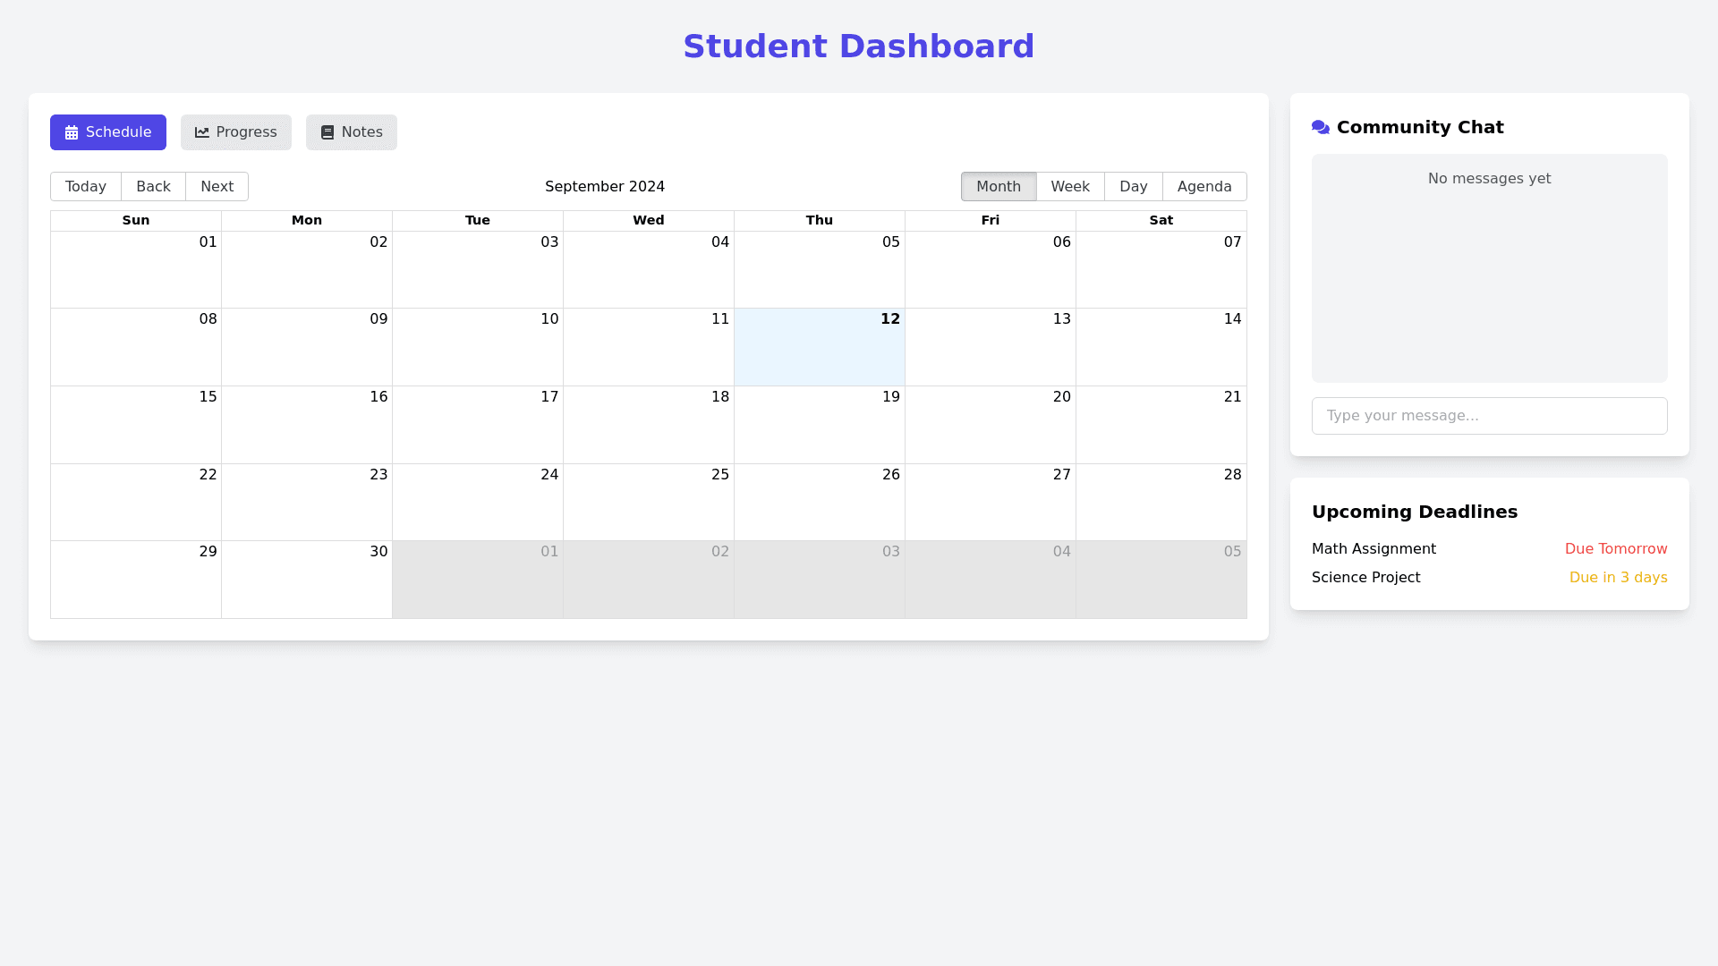This screenshot has height=966, width=1718.
Task: Click the Community Chat speech bubbles icon
Action: (x=1321, y=127)
